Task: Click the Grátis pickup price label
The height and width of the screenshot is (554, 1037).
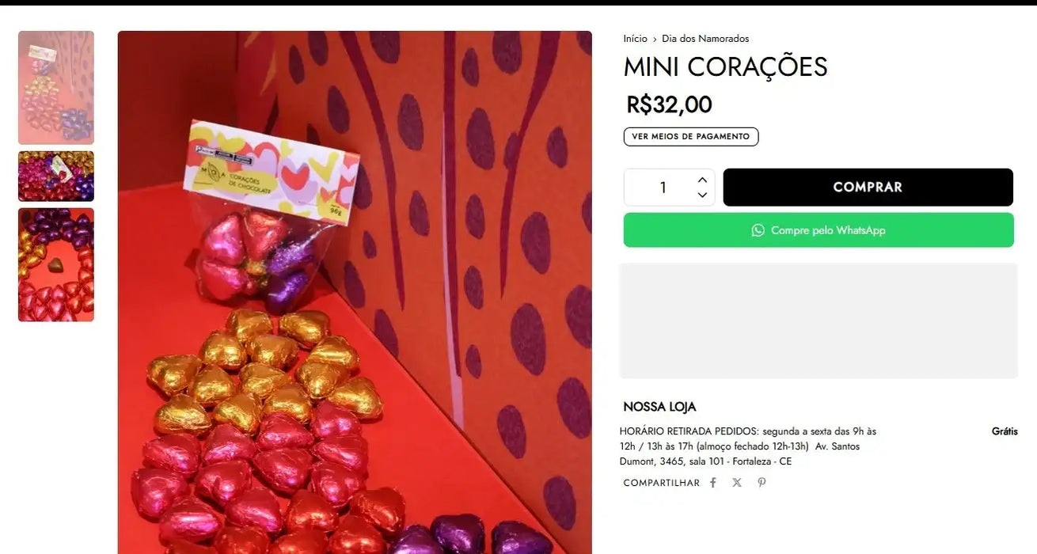Action: tap(1005, 431)
